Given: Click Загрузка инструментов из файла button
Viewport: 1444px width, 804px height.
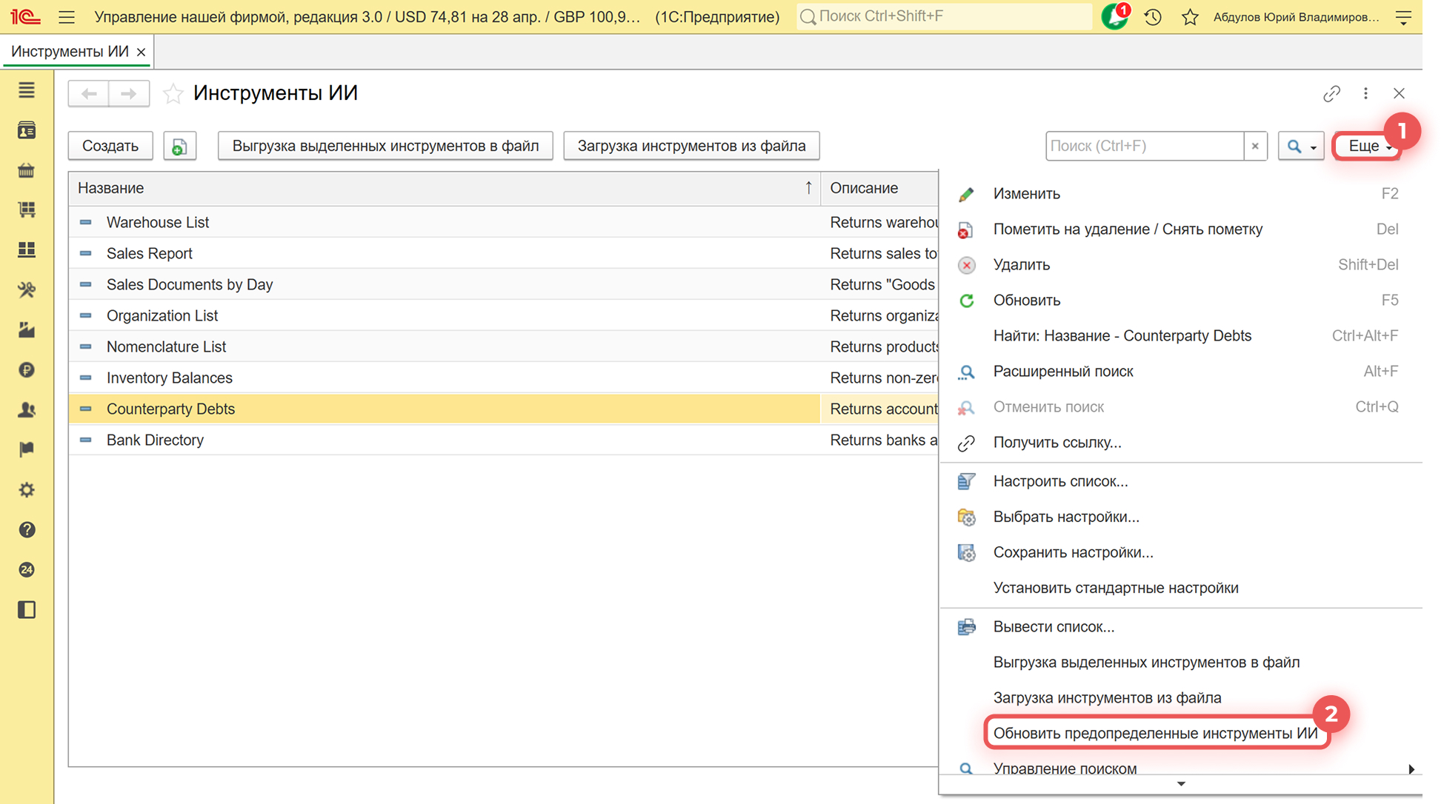Looking at the screenshot, I should (x=691, y=146).
